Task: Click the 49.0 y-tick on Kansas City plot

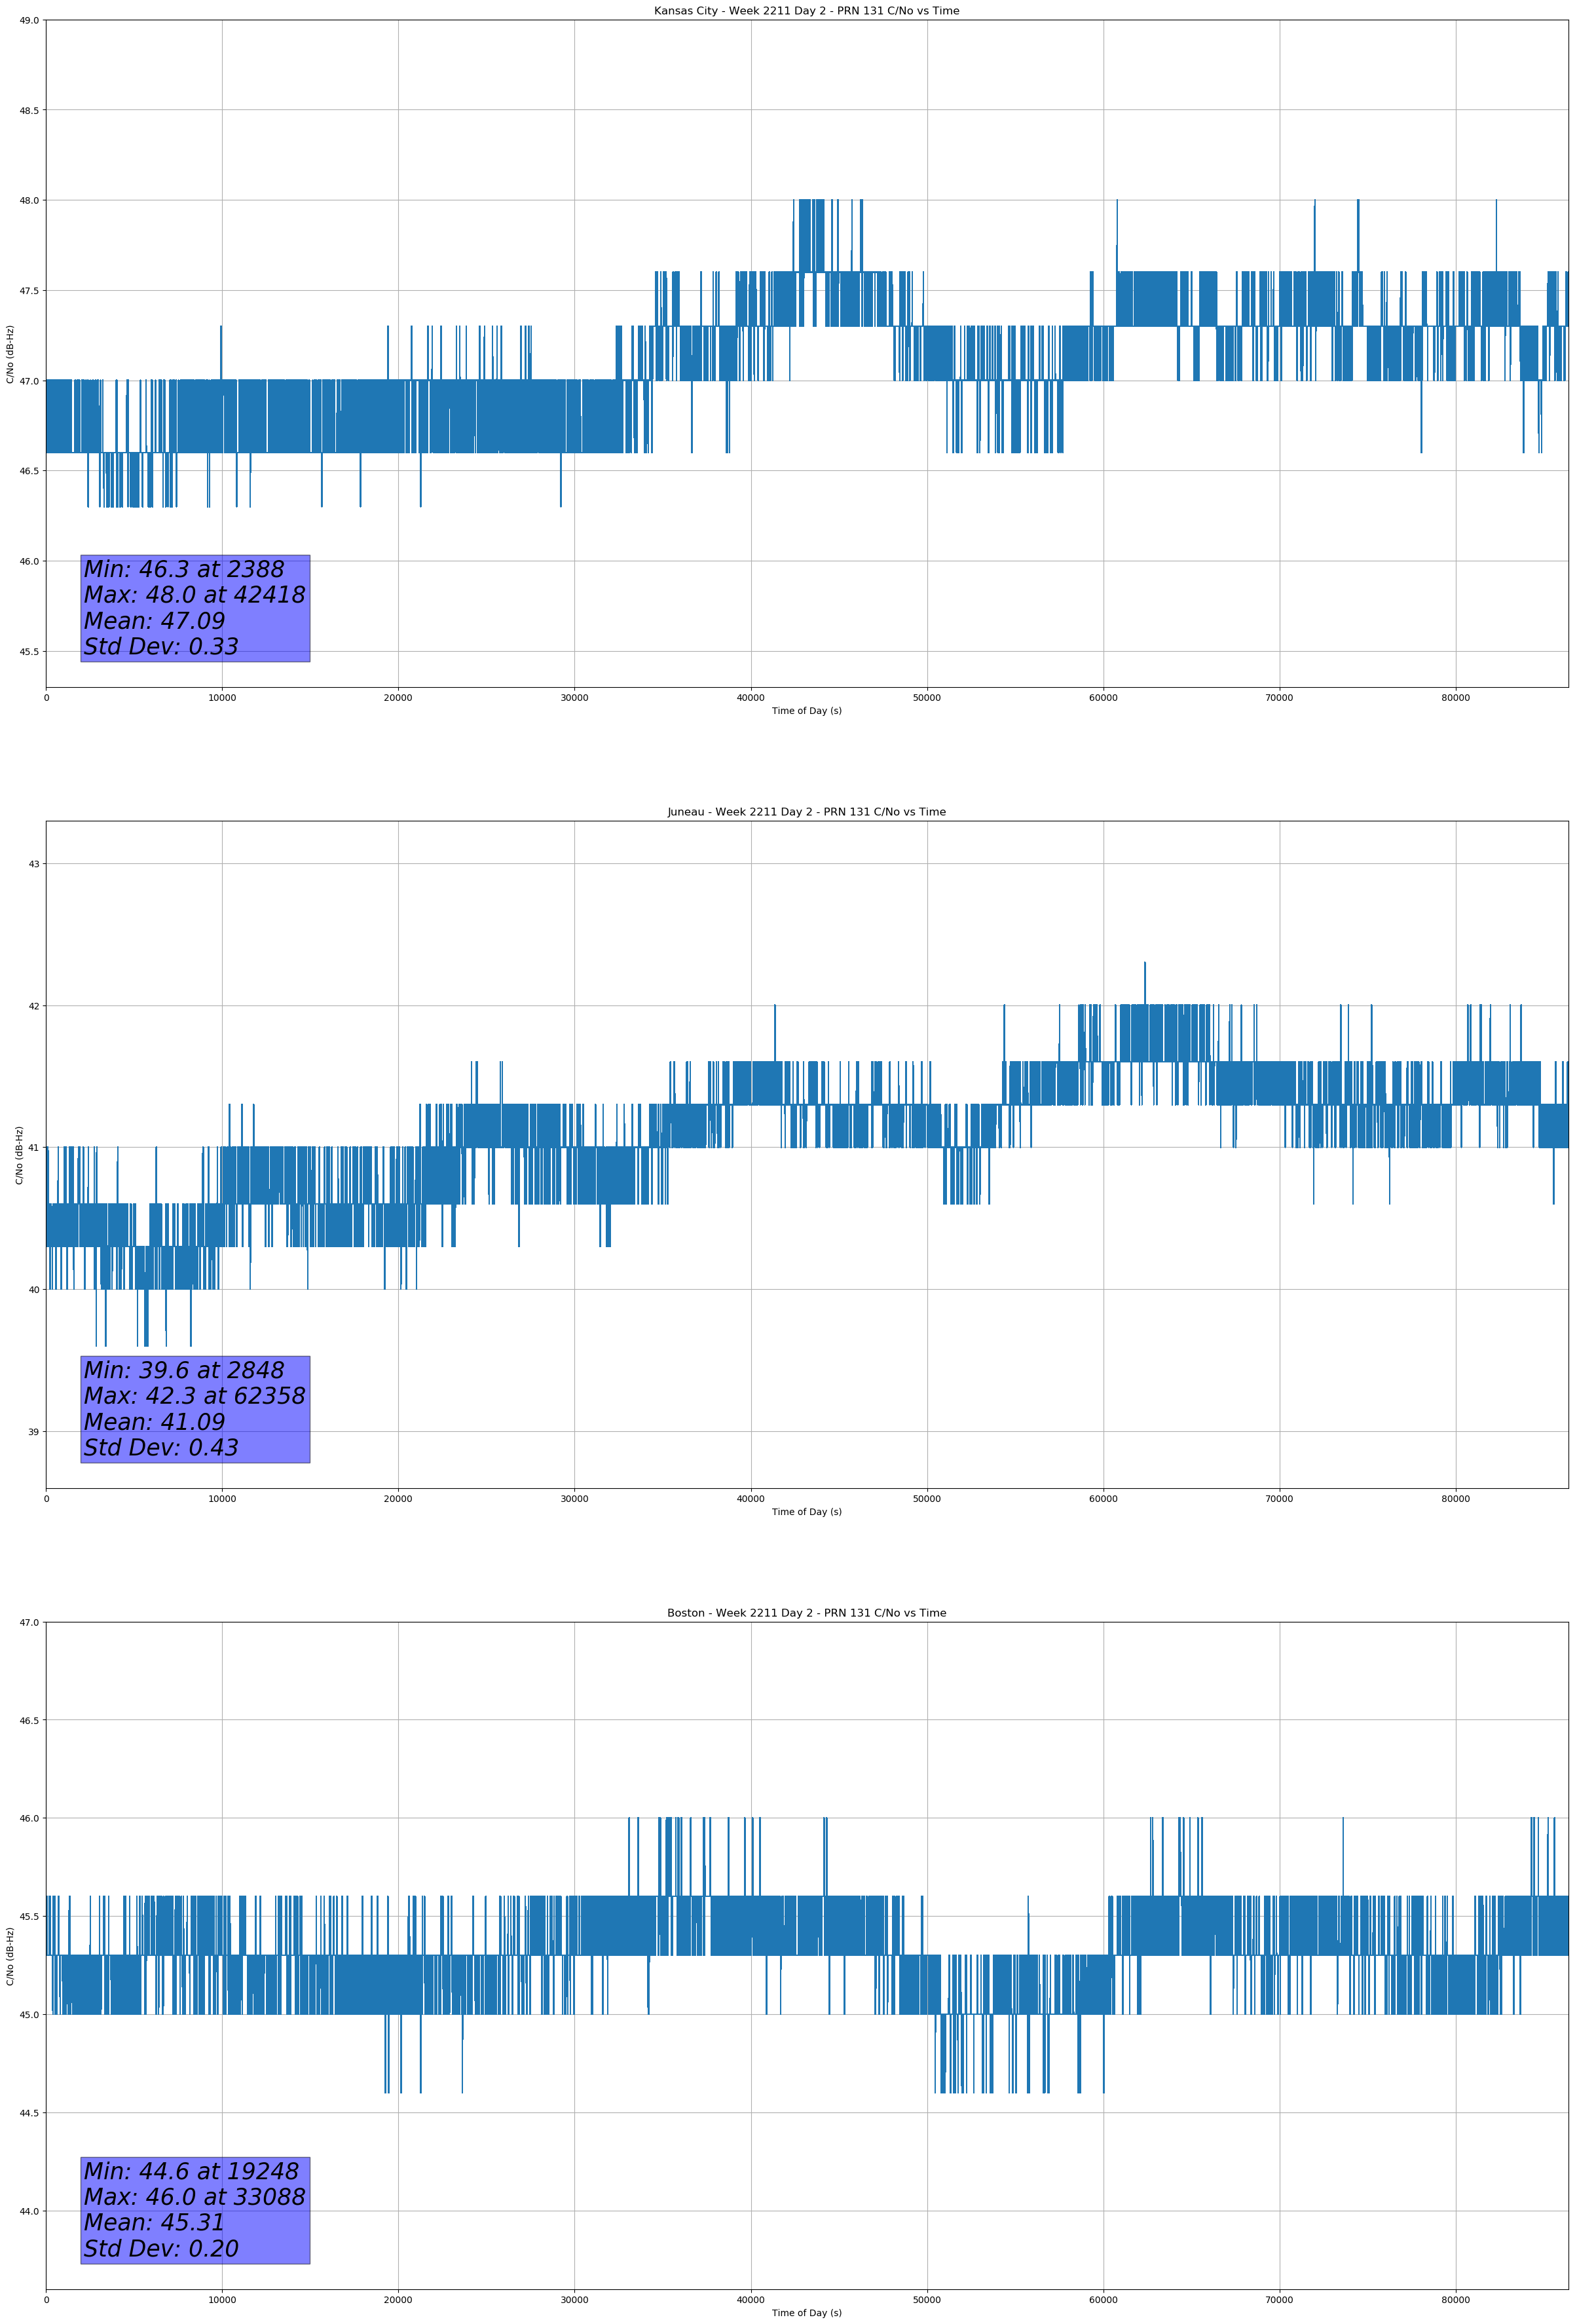Action: (x=29, y=20)
